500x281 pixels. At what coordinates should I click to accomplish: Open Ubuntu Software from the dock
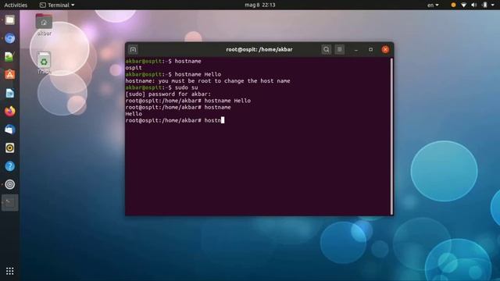click(x=10, y=75)
